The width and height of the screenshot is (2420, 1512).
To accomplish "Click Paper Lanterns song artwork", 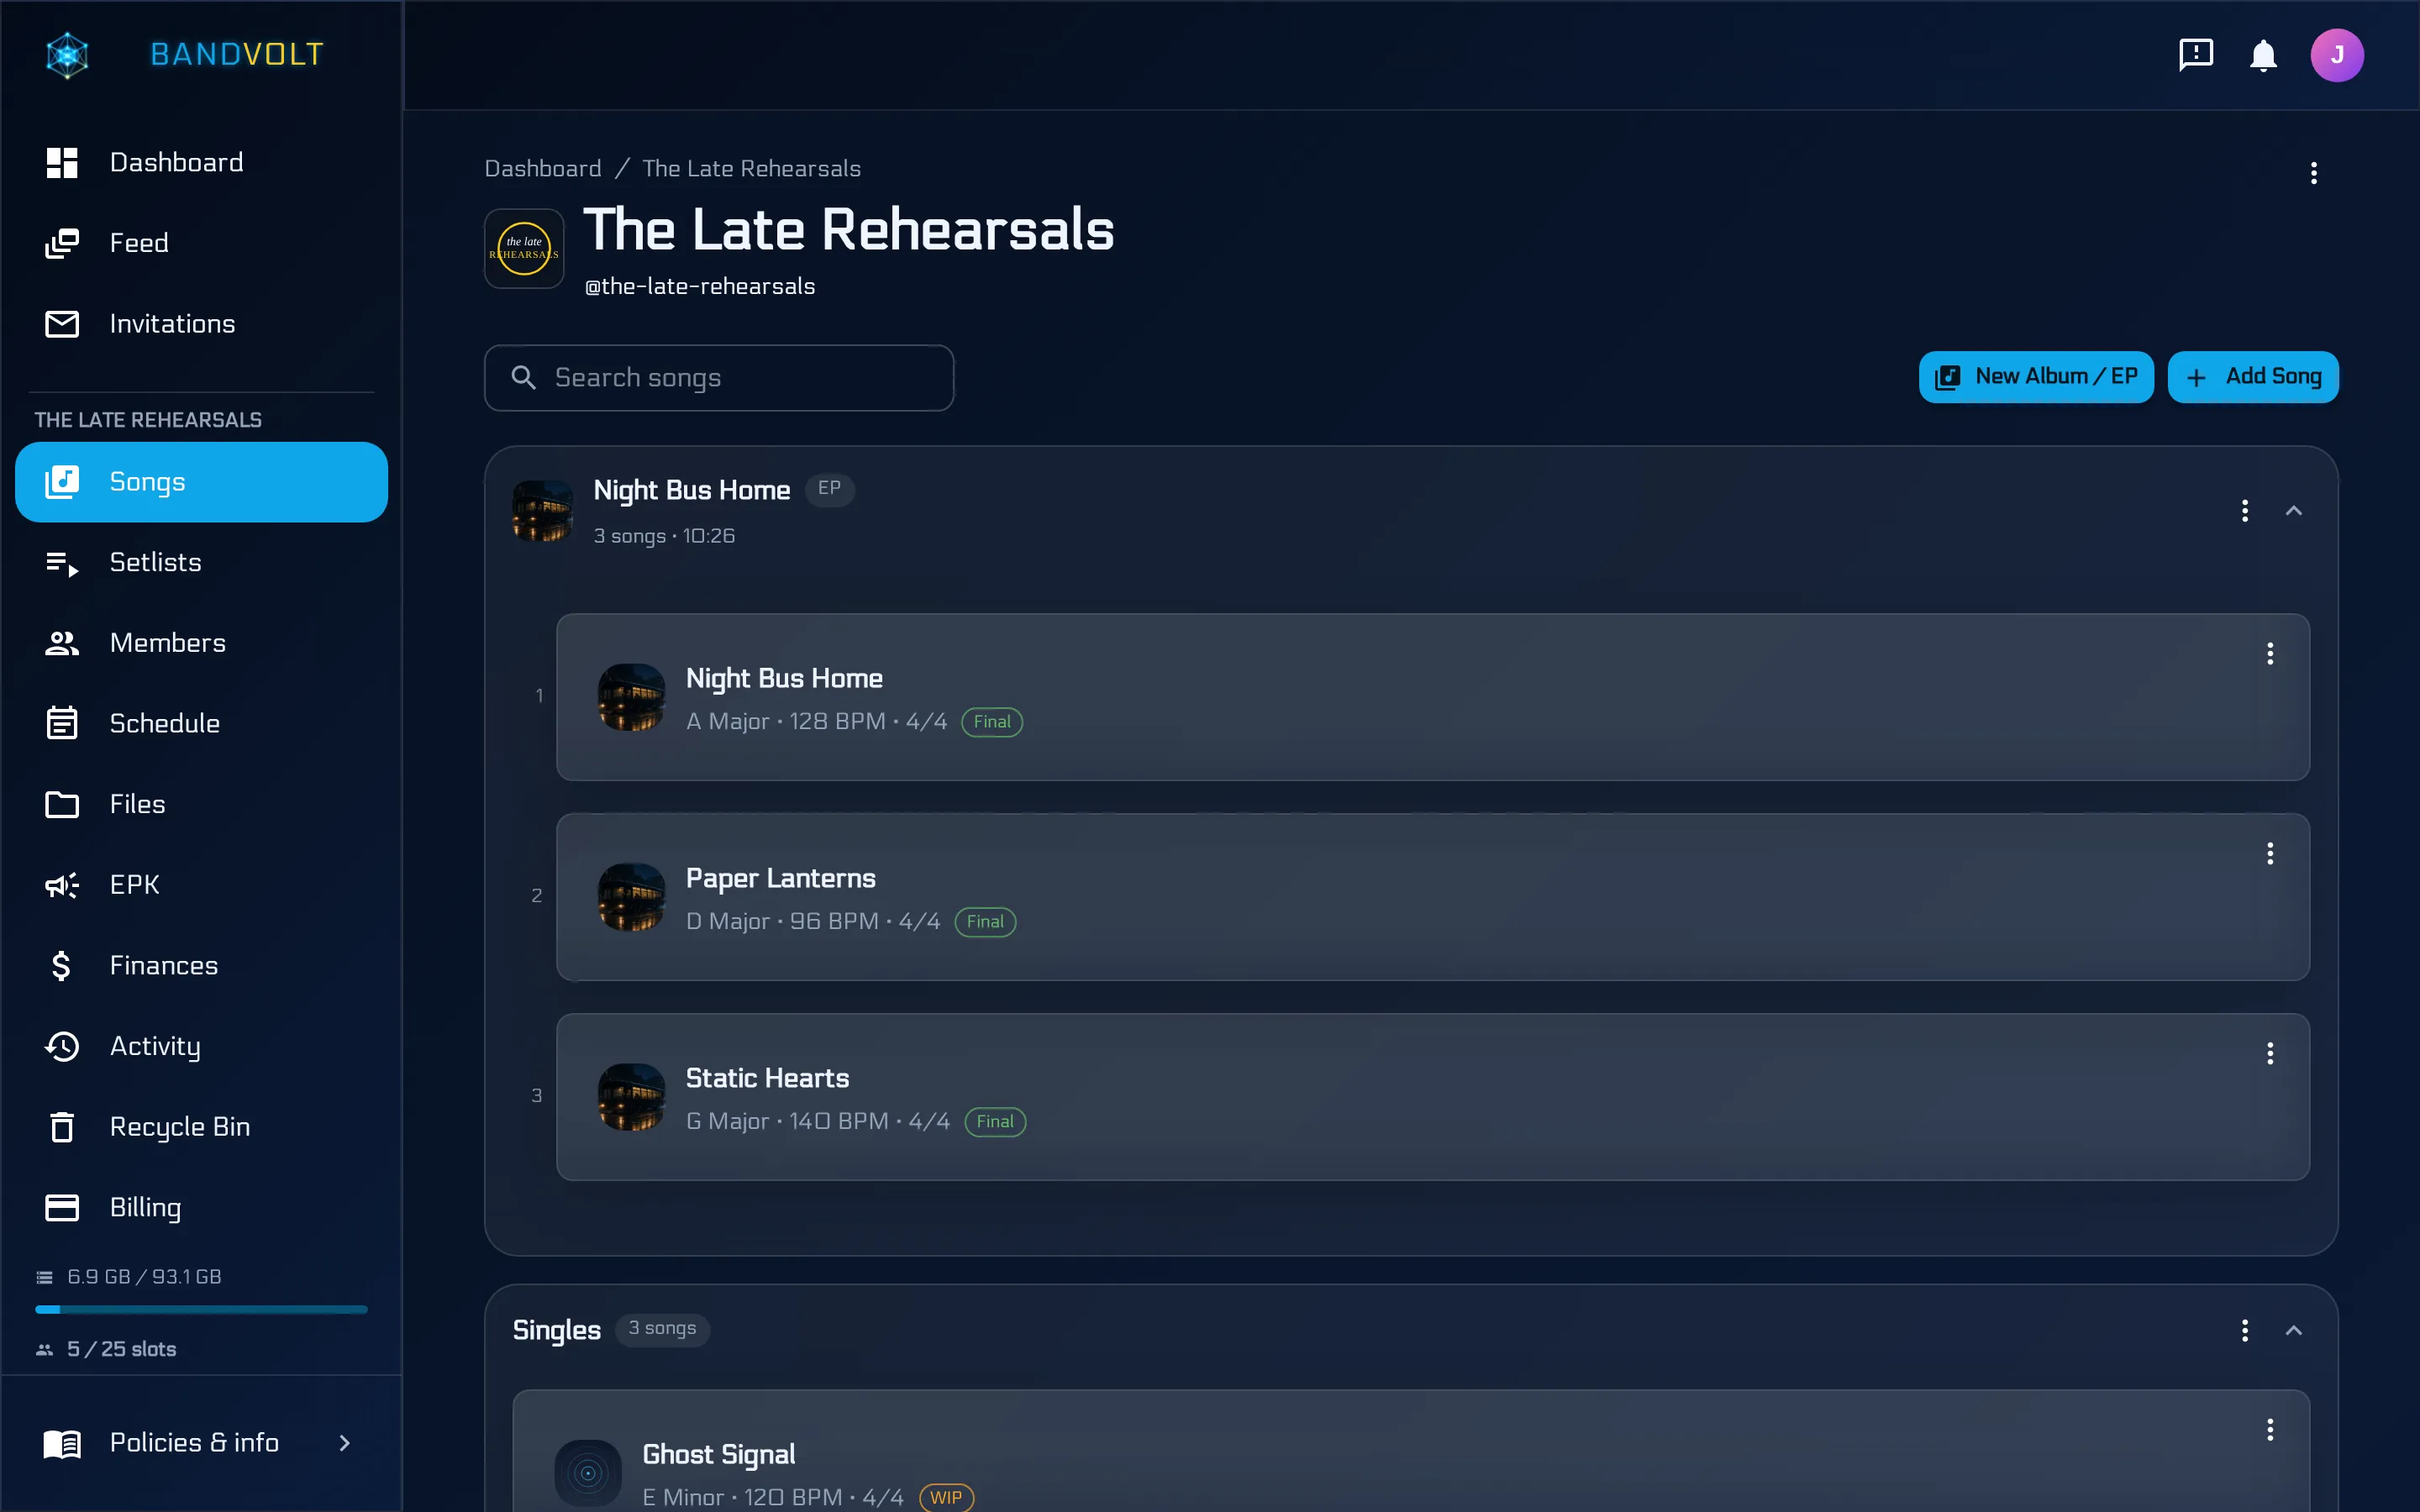I will [631, 897].
